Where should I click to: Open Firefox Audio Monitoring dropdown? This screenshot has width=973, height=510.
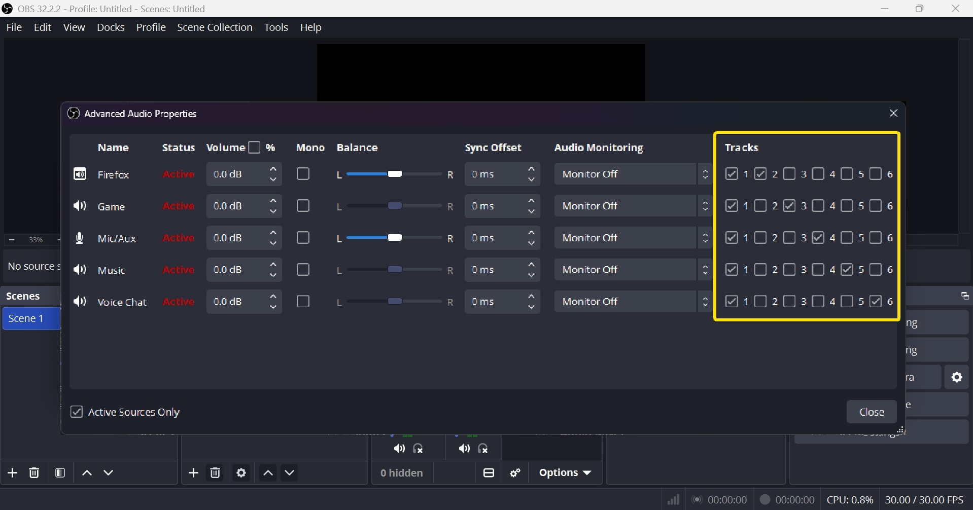[634, 174]
